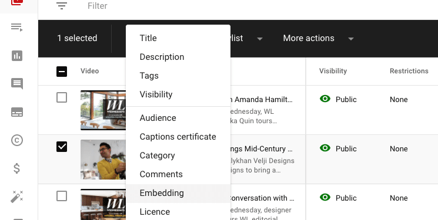Open the Customization magic wand icon
This screenshot has width=438, height=220.
[17, 197]
